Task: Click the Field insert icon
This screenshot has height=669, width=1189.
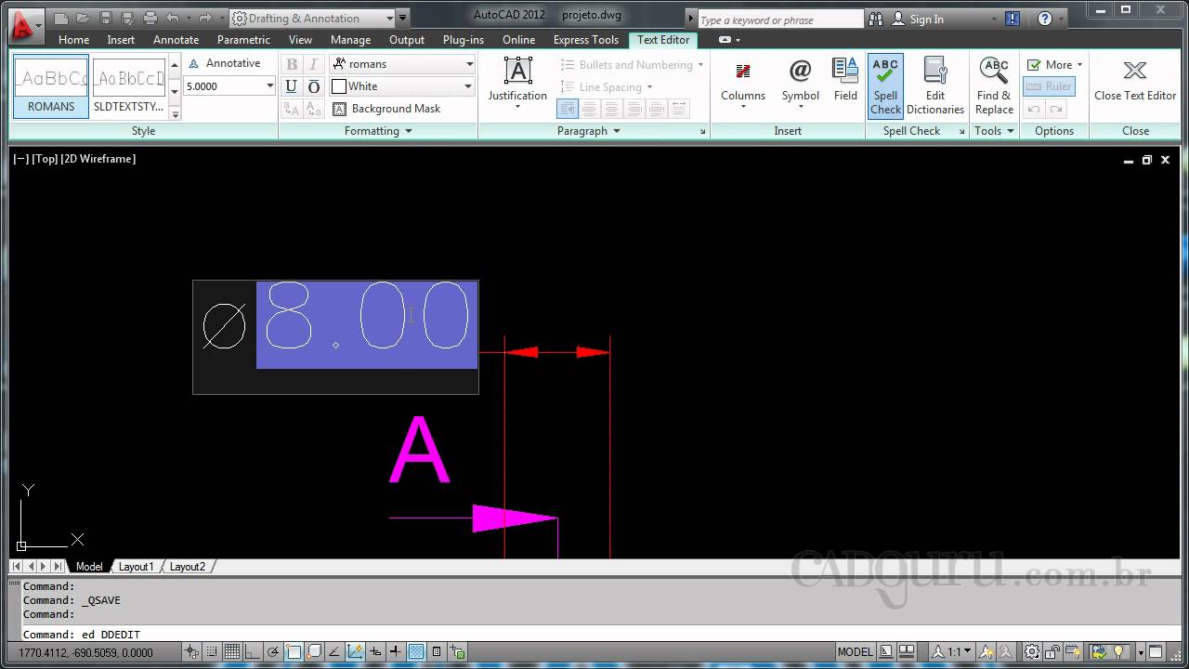Action: coord(845,79)
